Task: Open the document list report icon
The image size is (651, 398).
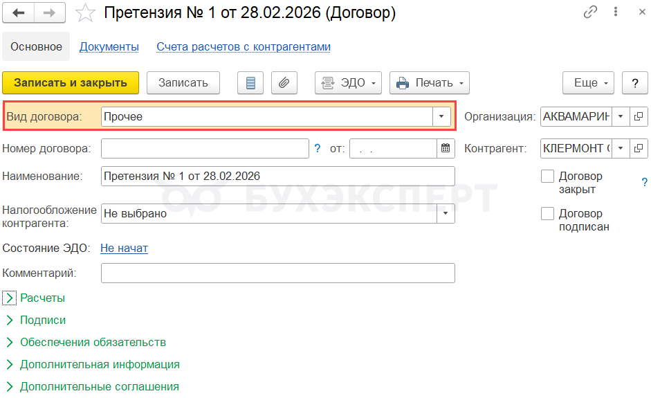Action: pyautogui.click(x=250, y=83)
